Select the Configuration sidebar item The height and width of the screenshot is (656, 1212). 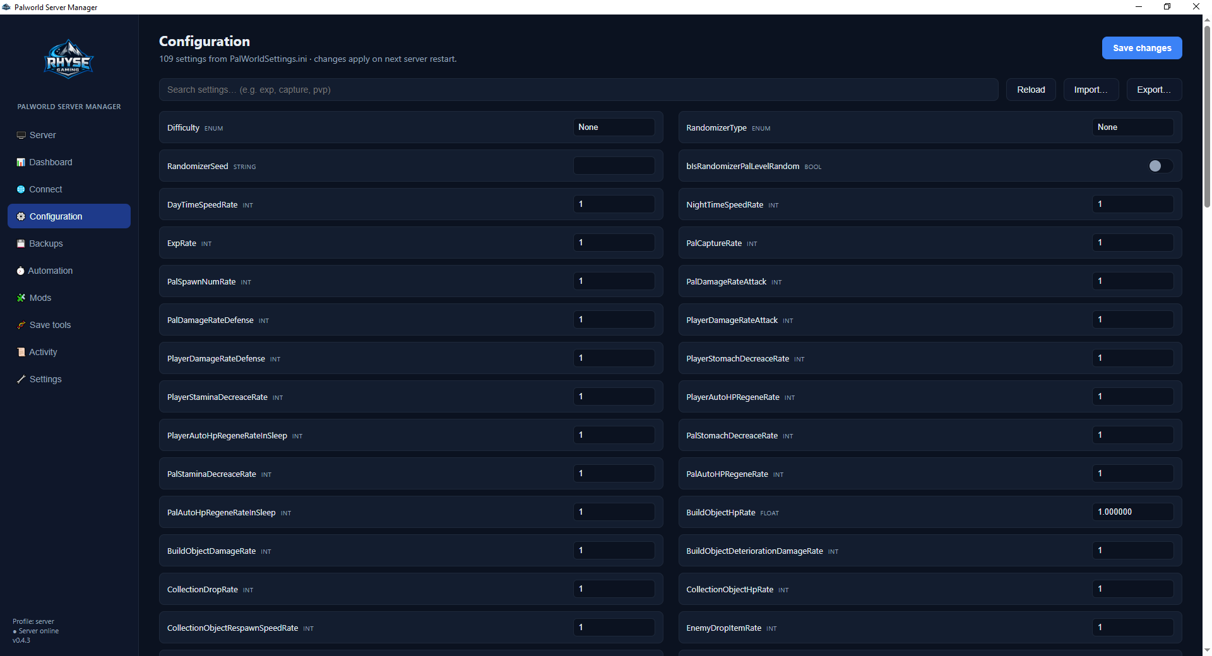[69, 216]
